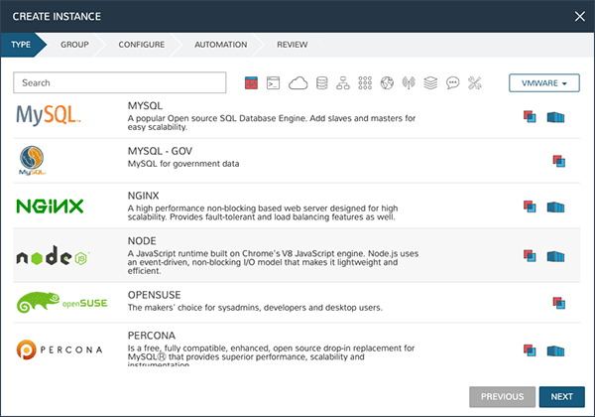Select the red web/code category filter icon
This screenshot has height=417, width=595.
pos(251,82)
